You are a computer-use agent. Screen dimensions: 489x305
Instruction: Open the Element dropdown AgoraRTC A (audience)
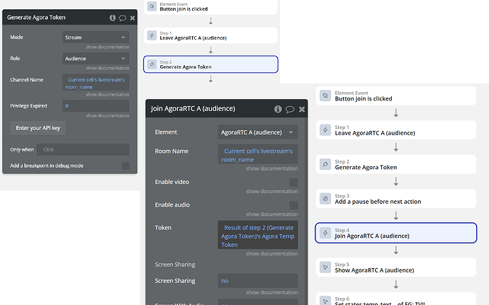click(257, 132)
